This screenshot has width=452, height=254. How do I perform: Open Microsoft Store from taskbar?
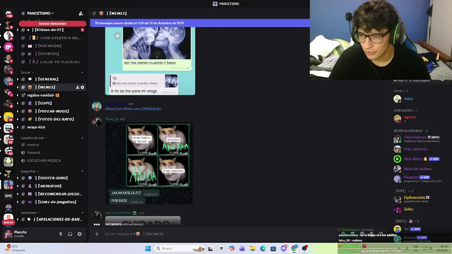click(273, 248)
